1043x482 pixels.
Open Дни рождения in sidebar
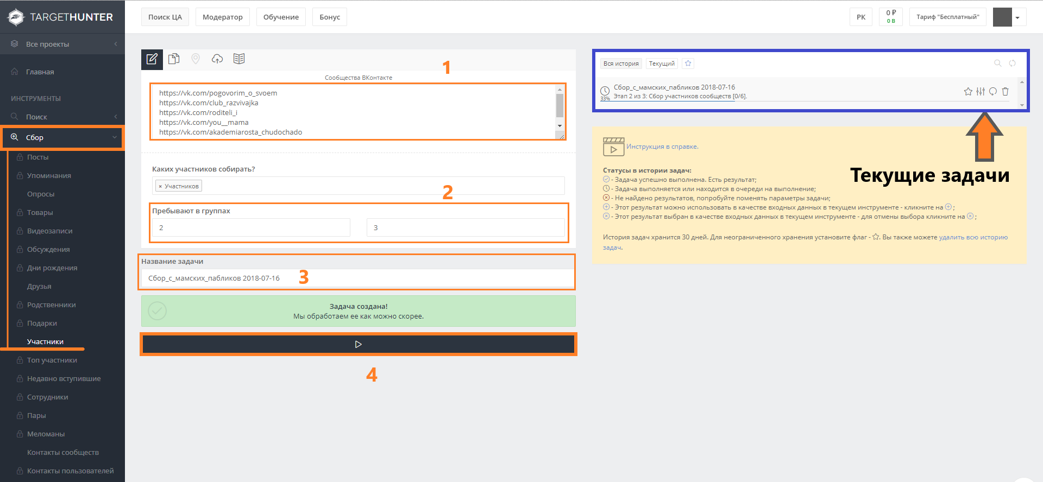point(52,268)
